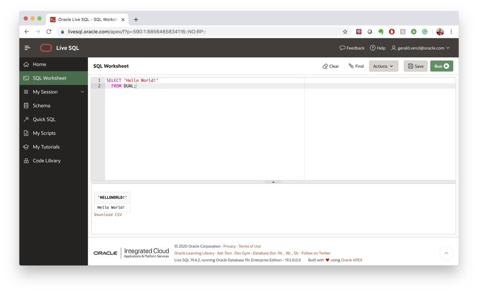Open the 12c documentation link
The height and width of the screenshot is (293, 478).
coord(296,253)
